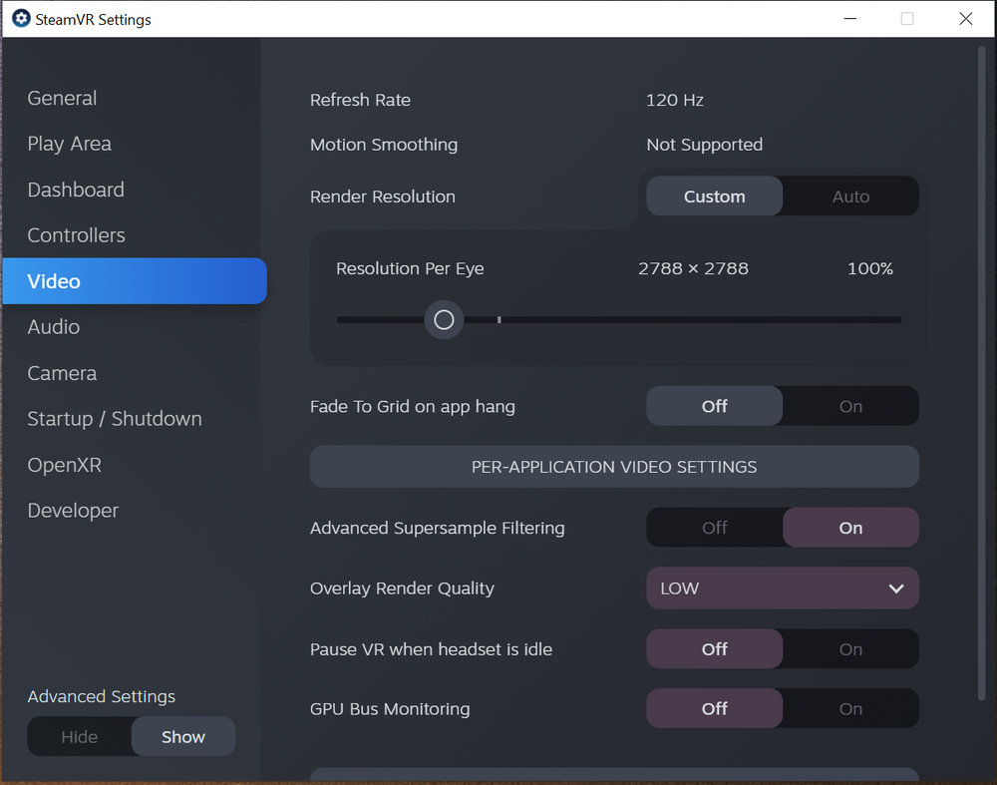997x785 pixels.
Task: Click the Overlay Render Quality chevron arrow
Action: pyautogui.click(x=895, y=589)
